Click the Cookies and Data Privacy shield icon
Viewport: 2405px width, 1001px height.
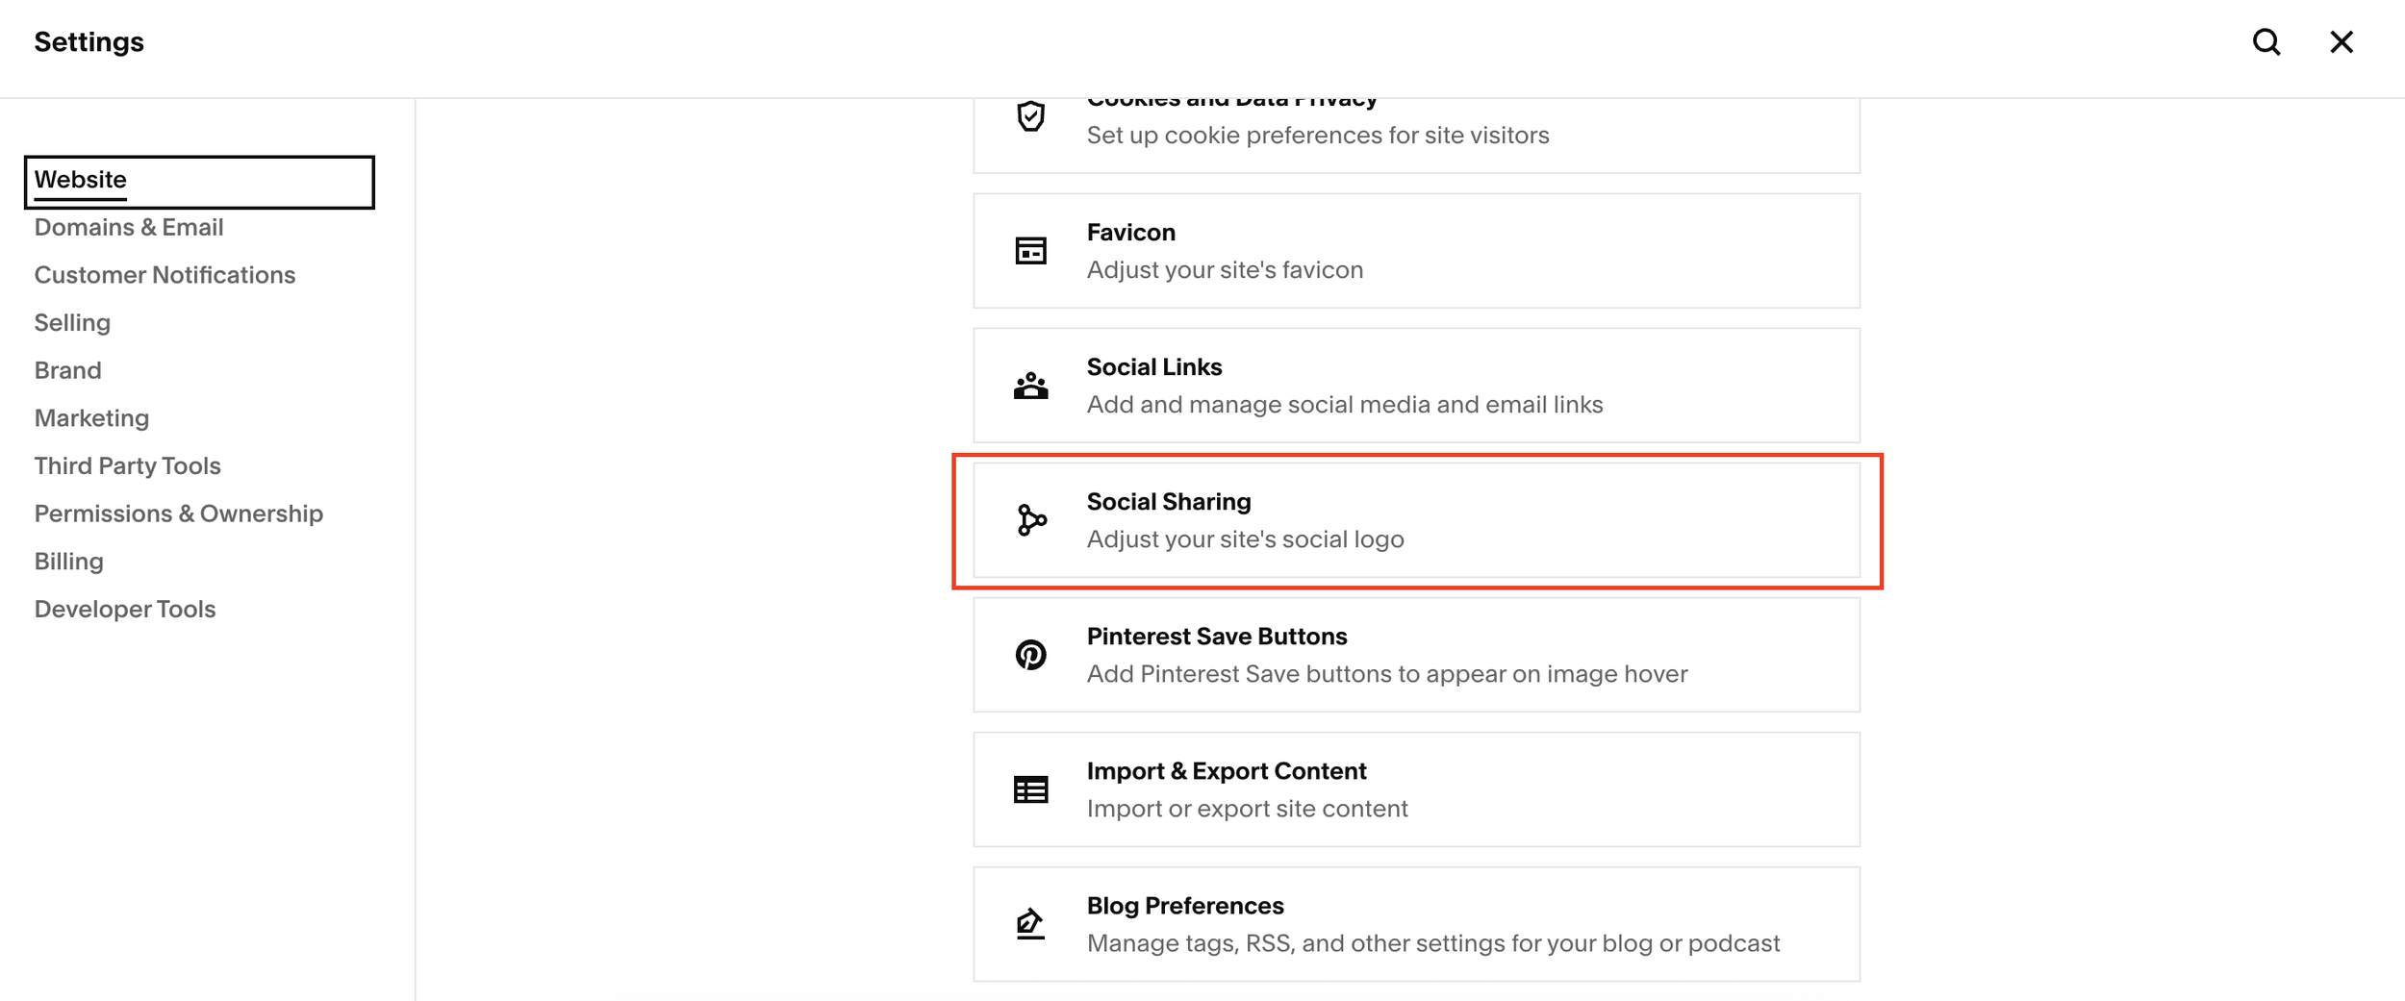point(1029,115)
